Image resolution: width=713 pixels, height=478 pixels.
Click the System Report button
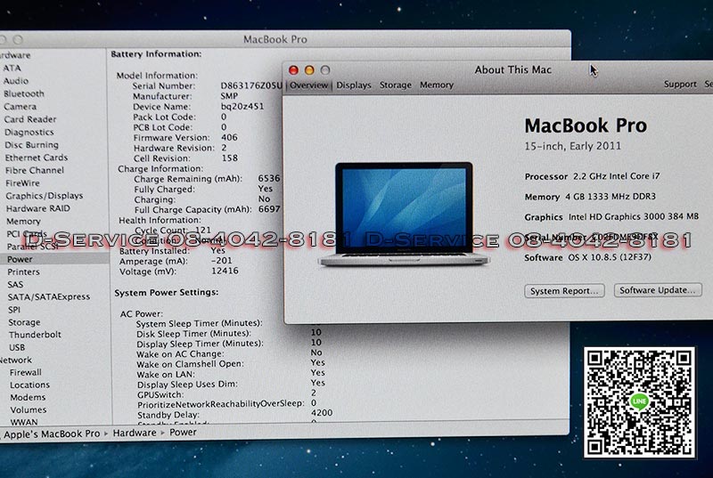click(x=564, y=291)
